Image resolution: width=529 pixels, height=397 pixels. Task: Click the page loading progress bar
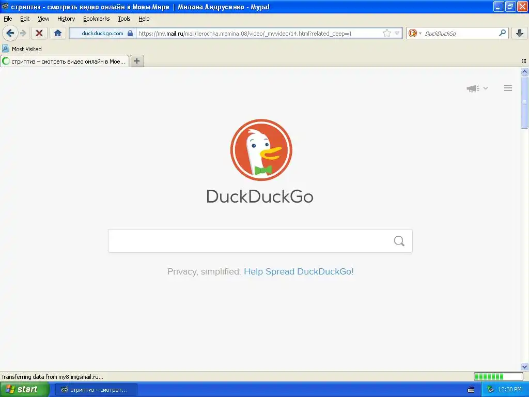[x=499, y=376]
